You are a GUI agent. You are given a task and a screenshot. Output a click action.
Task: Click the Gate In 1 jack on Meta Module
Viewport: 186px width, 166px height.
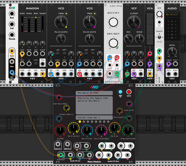tap(58, 144)
